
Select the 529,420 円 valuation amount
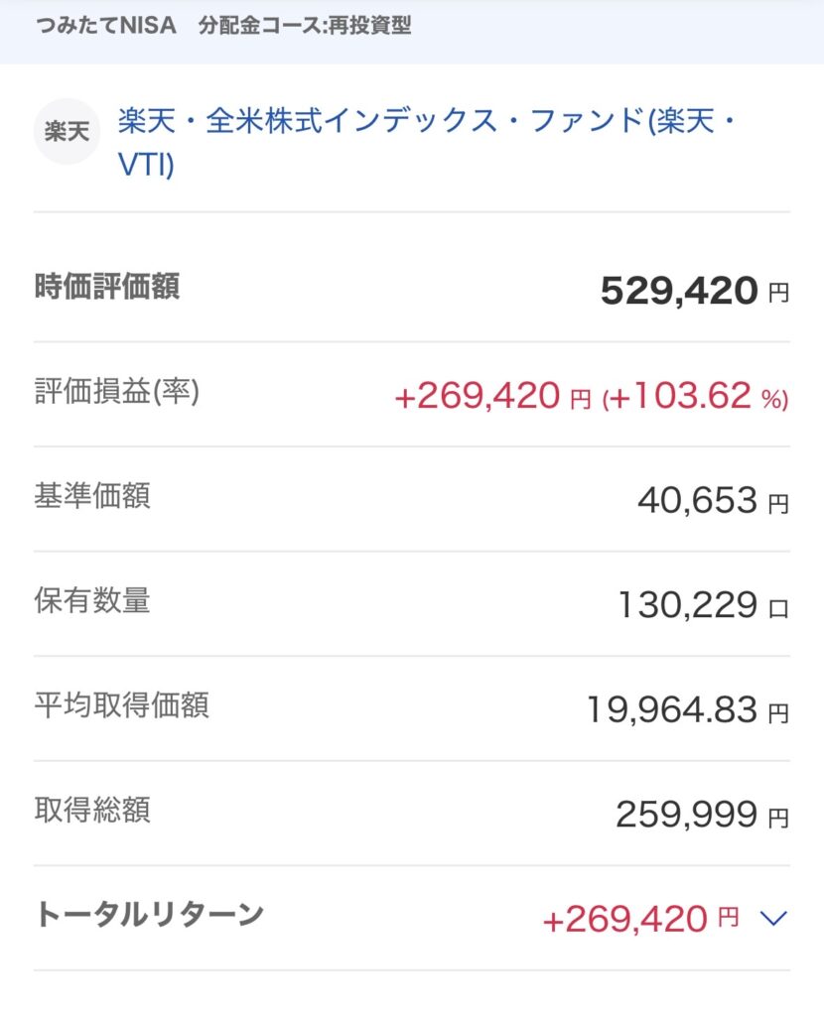coord(694,291)
